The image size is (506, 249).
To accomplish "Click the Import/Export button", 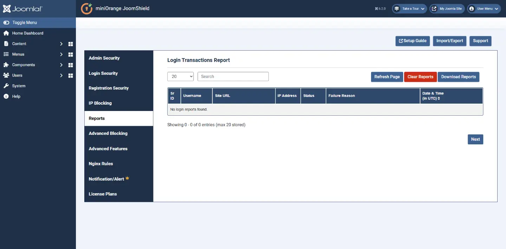I will click(x=450, y=41).
